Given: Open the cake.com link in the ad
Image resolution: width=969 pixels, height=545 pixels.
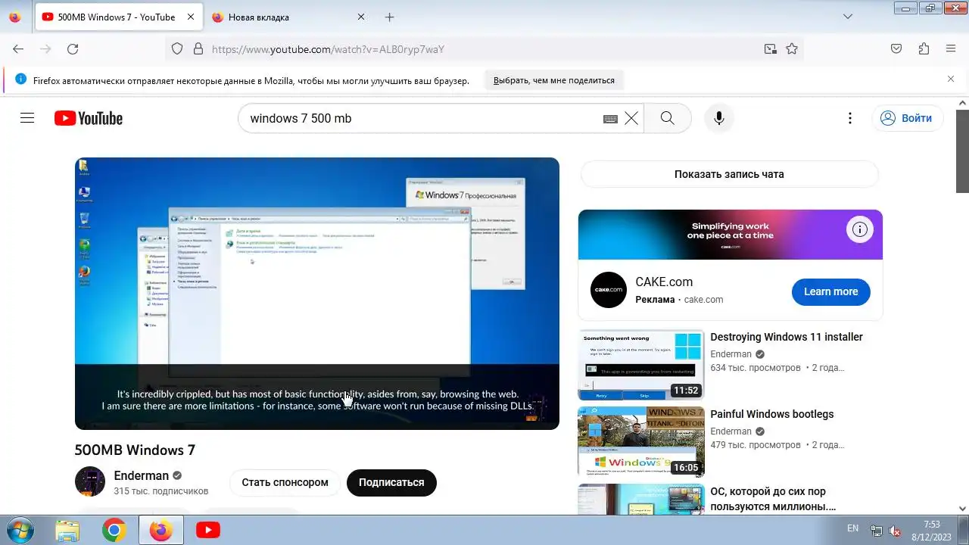Looking at the screenshot, I should pyautogui.click(x=703, y=300).
